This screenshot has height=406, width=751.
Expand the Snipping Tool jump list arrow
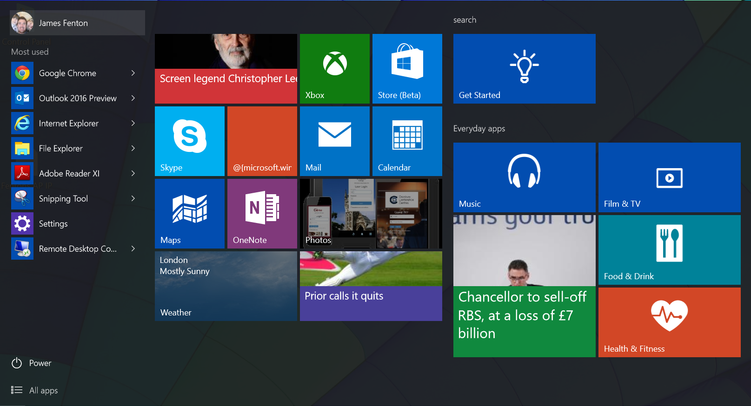pos(133,198)
